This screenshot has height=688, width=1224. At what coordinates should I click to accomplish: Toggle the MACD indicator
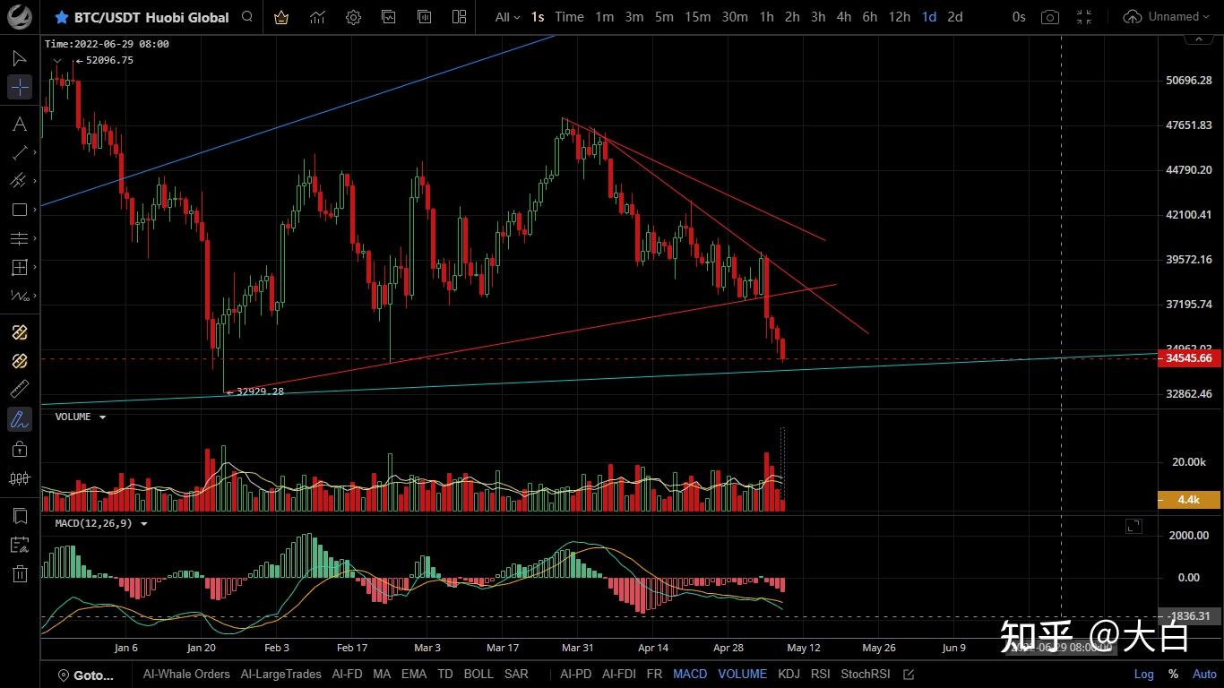pyautogui.click(x=690, y=674)
